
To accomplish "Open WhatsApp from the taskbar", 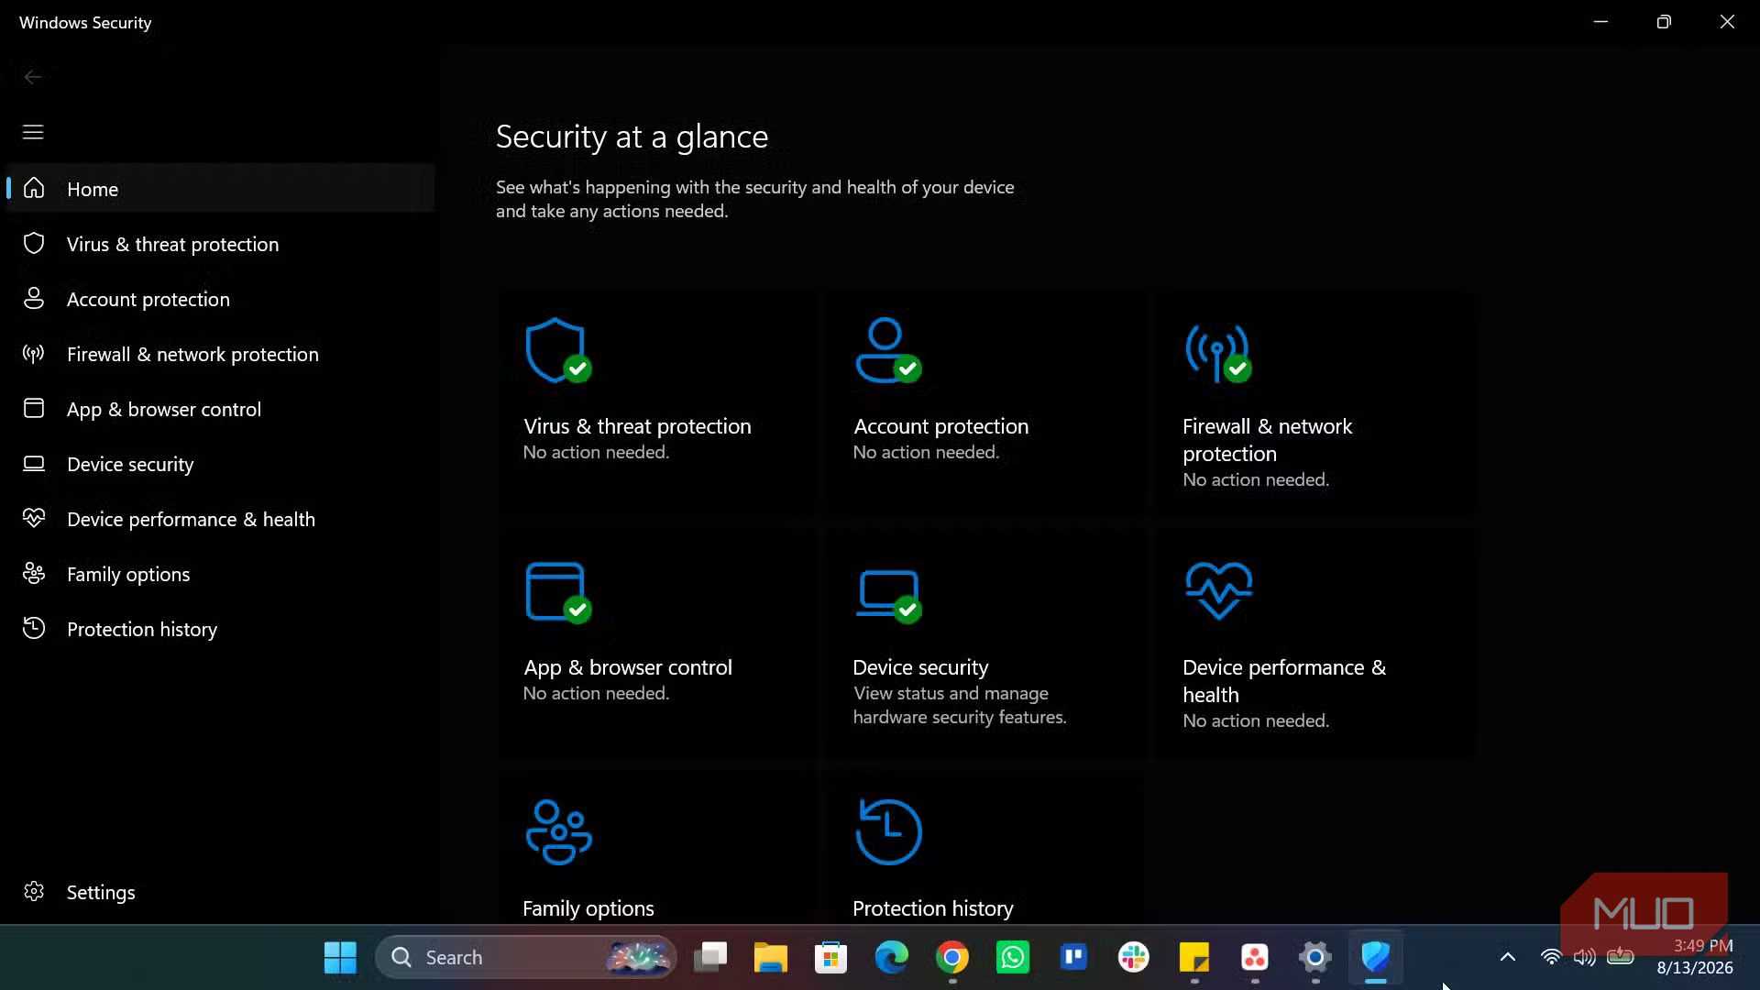I will [1012, 957].
